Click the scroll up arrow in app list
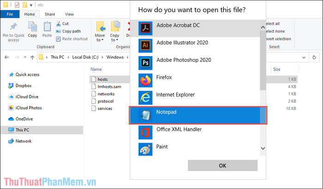Viewport: 323px width, 189px height. pyautogui.click(x=263, y=27)
